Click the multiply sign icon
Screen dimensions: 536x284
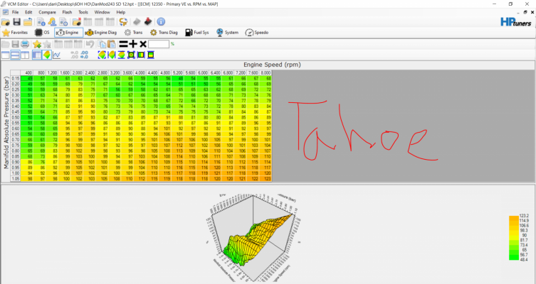pyautogui.click(x=143, y=44)
